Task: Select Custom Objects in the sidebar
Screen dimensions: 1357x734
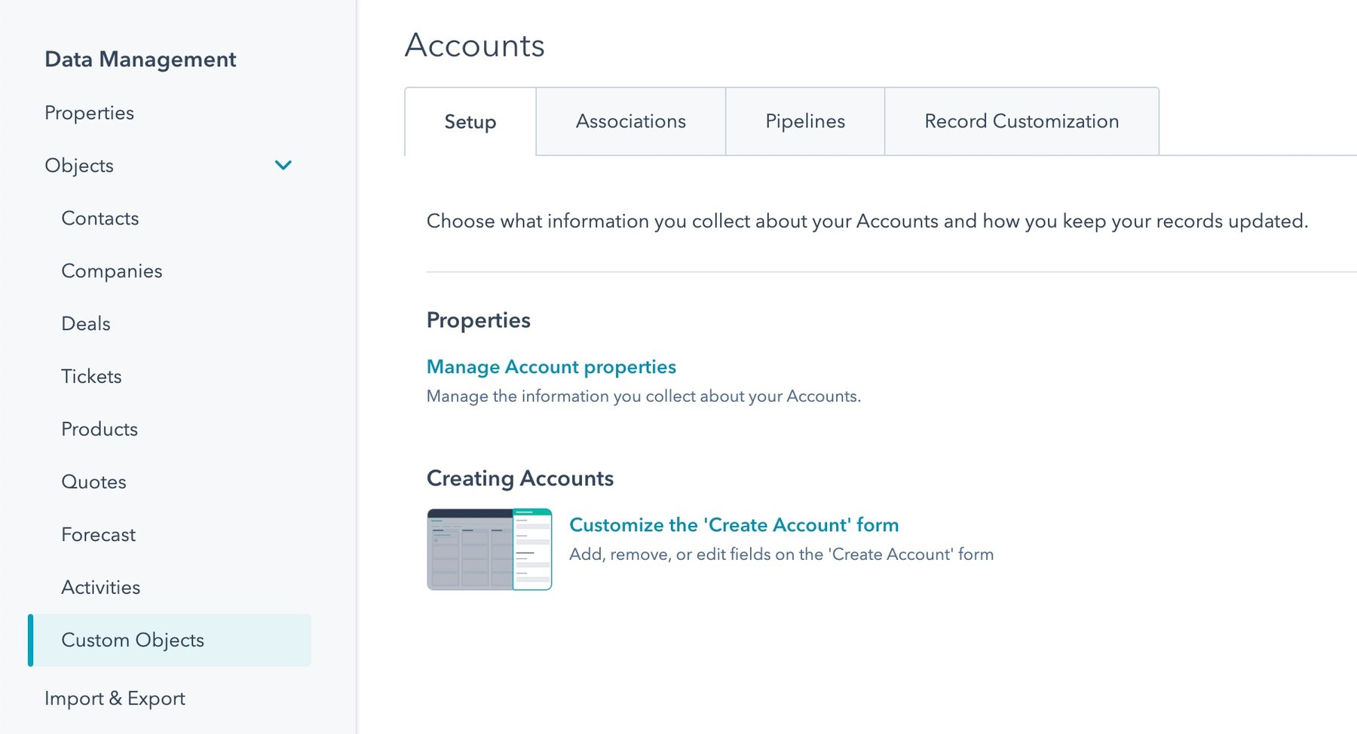Action: 133,640
